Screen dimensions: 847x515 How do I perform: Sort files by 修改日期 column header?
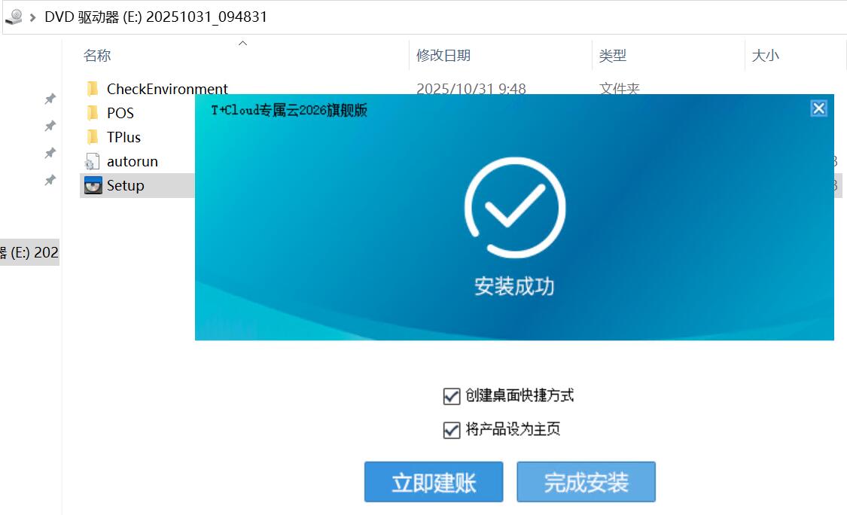[x=443, y=55]
